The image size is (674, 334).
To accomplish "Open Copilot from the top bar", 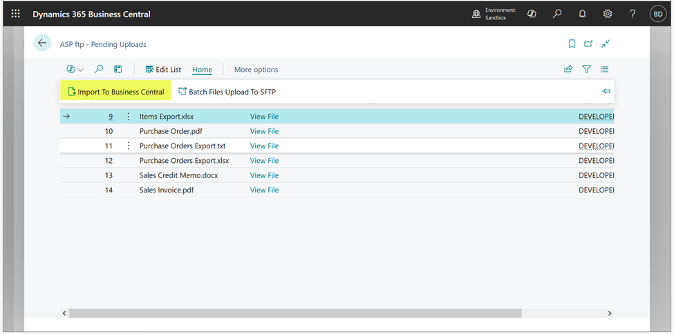I will coord(532,14).
